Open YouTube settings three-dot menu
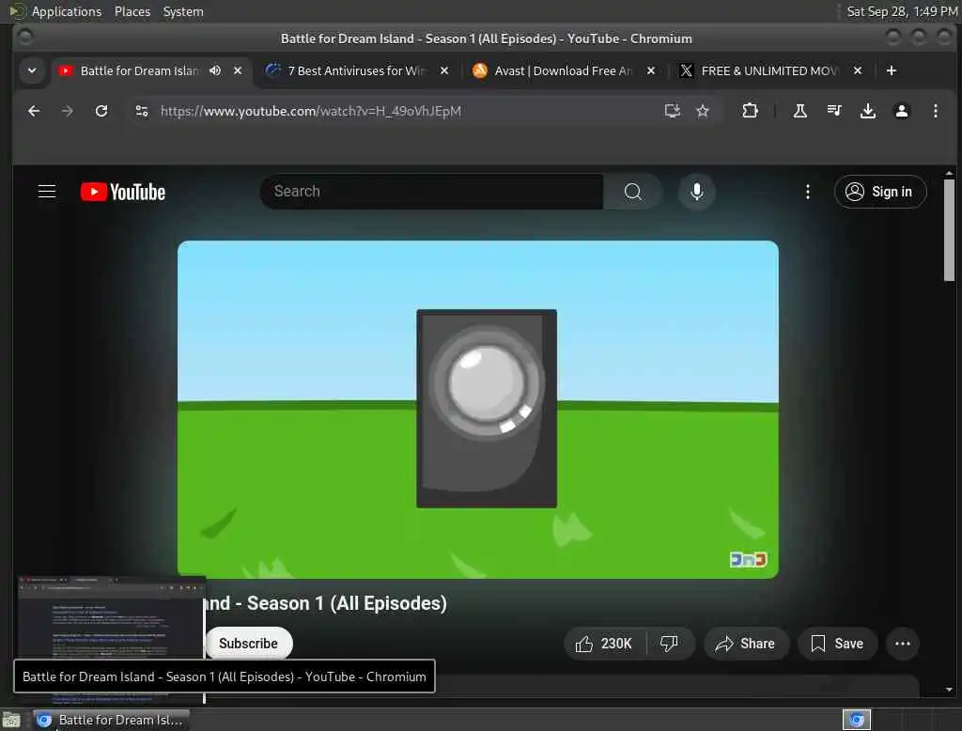Image resolution: width=962 pixels, height=731 pixels. click(807, 192)
